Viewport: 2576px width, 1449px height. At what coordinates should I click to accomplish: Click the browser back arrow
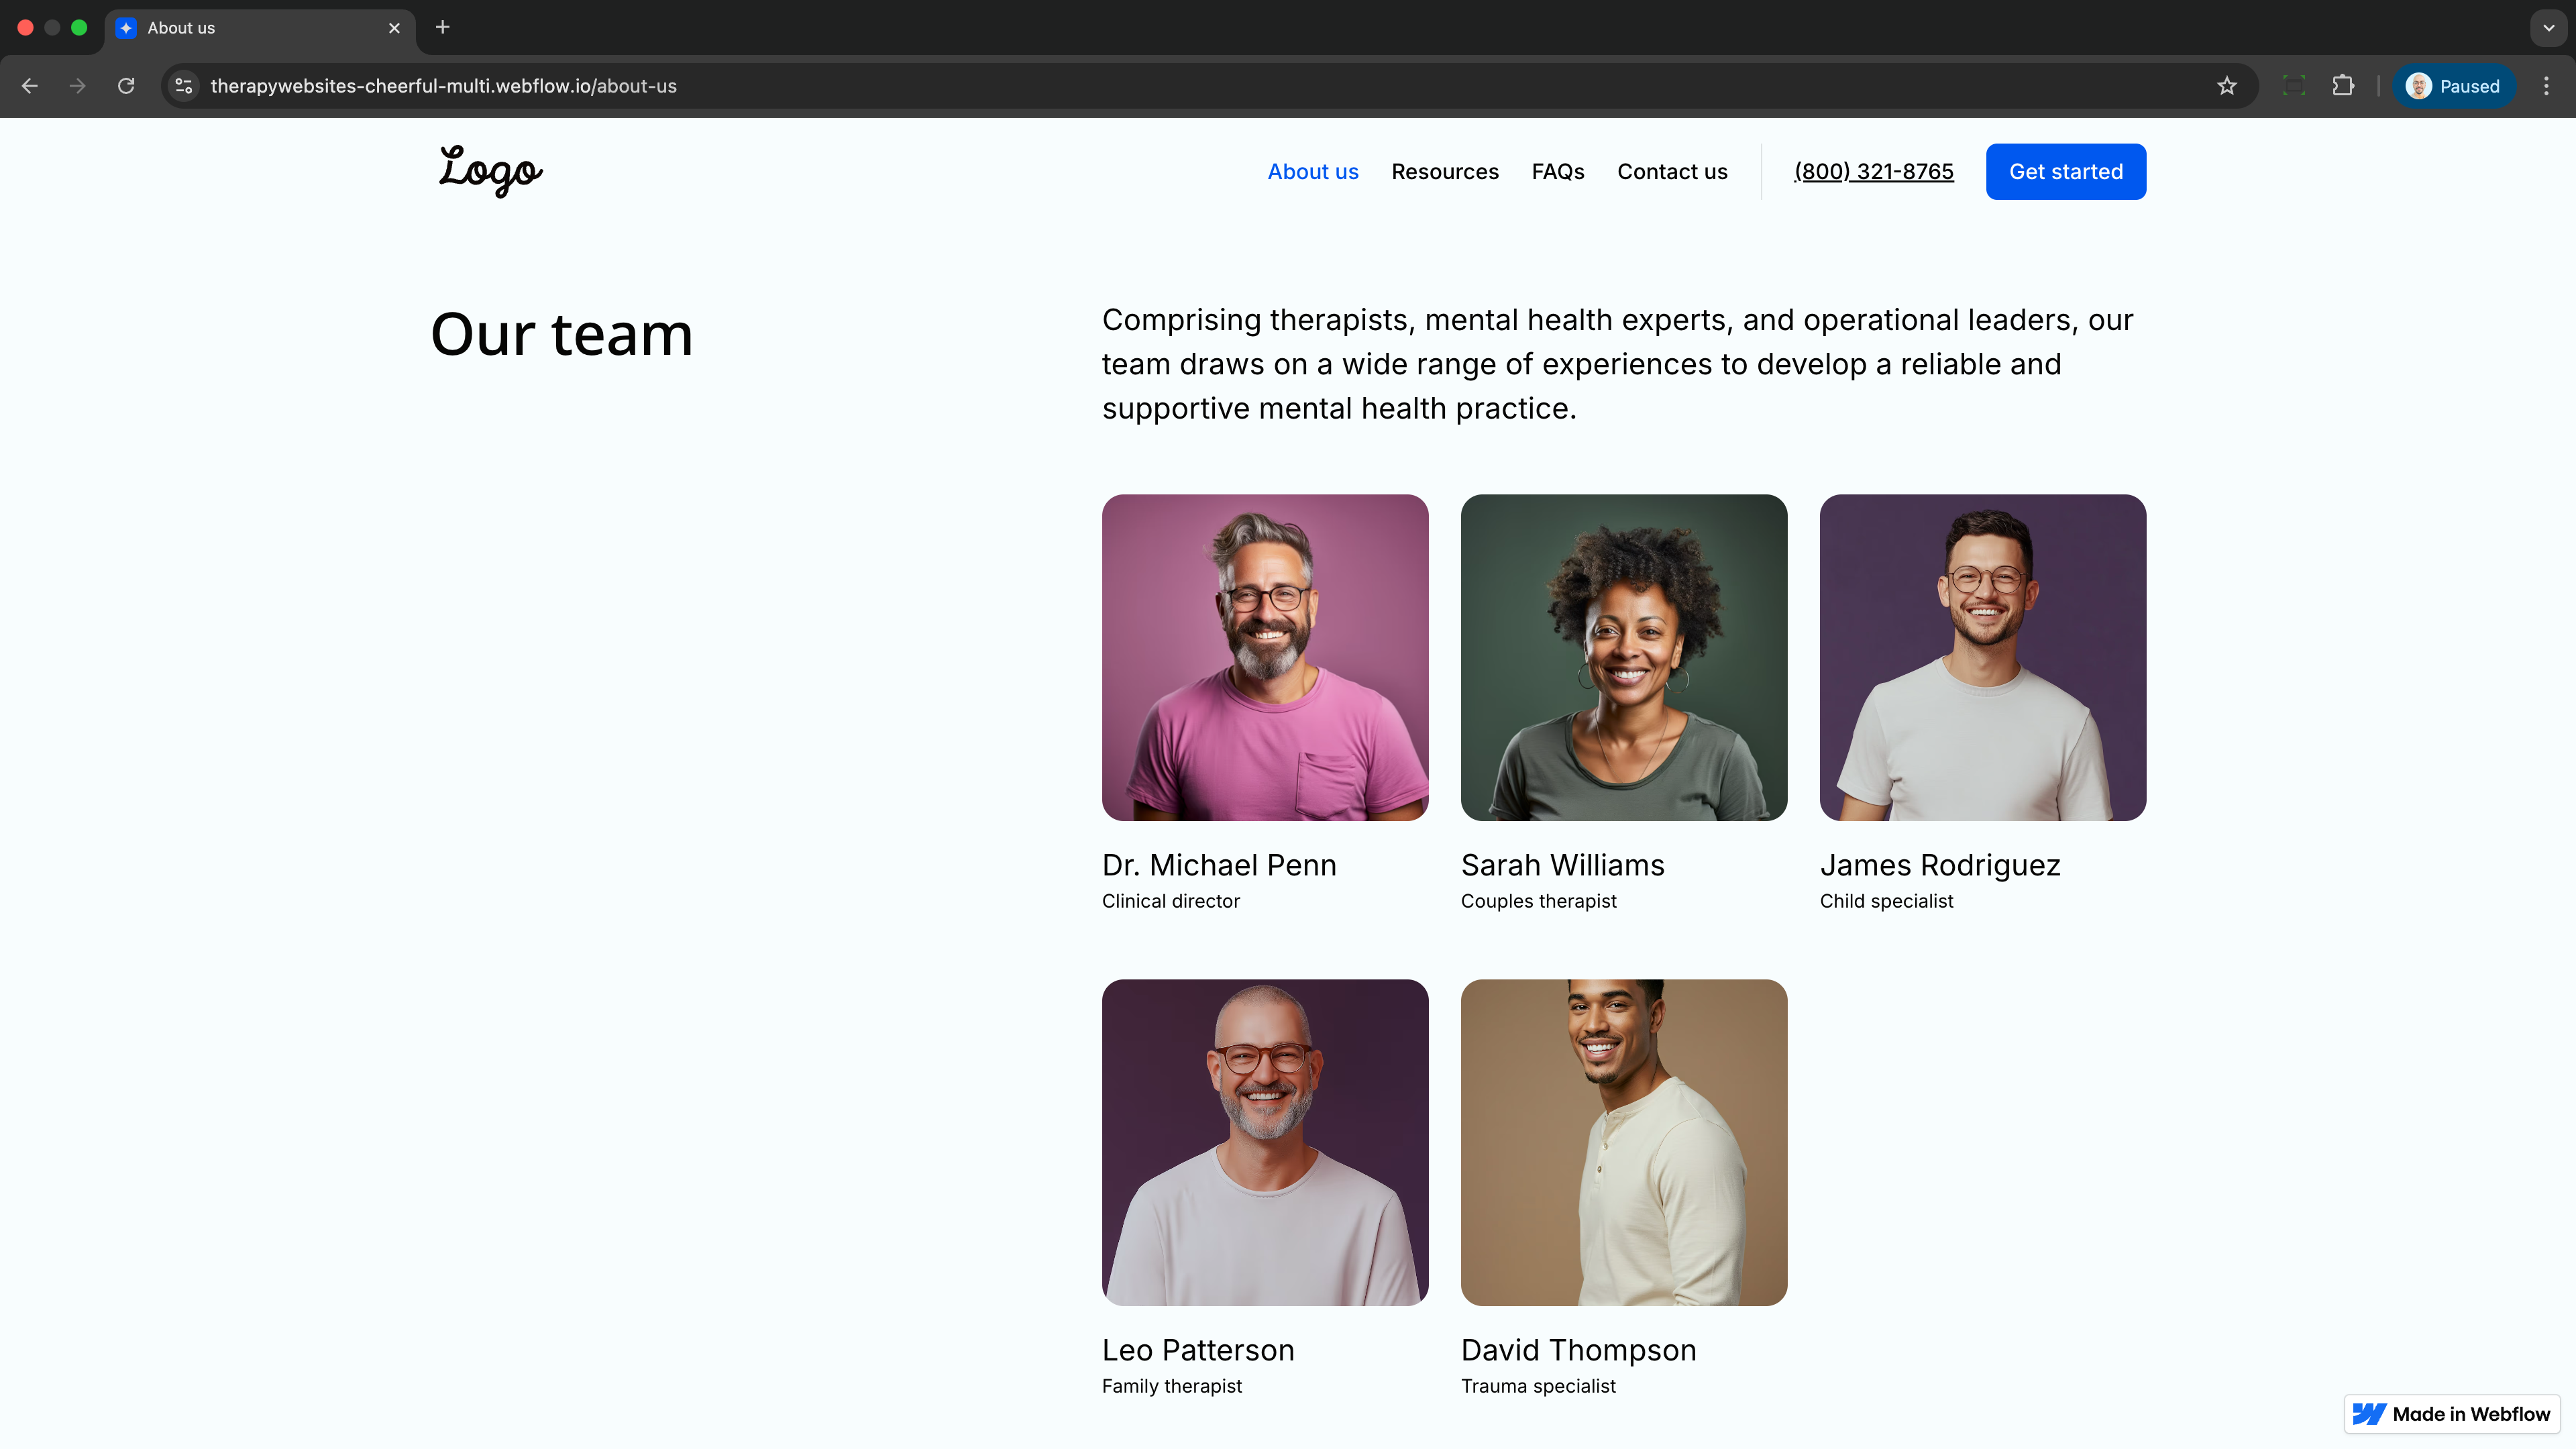[x=30, y=86]
